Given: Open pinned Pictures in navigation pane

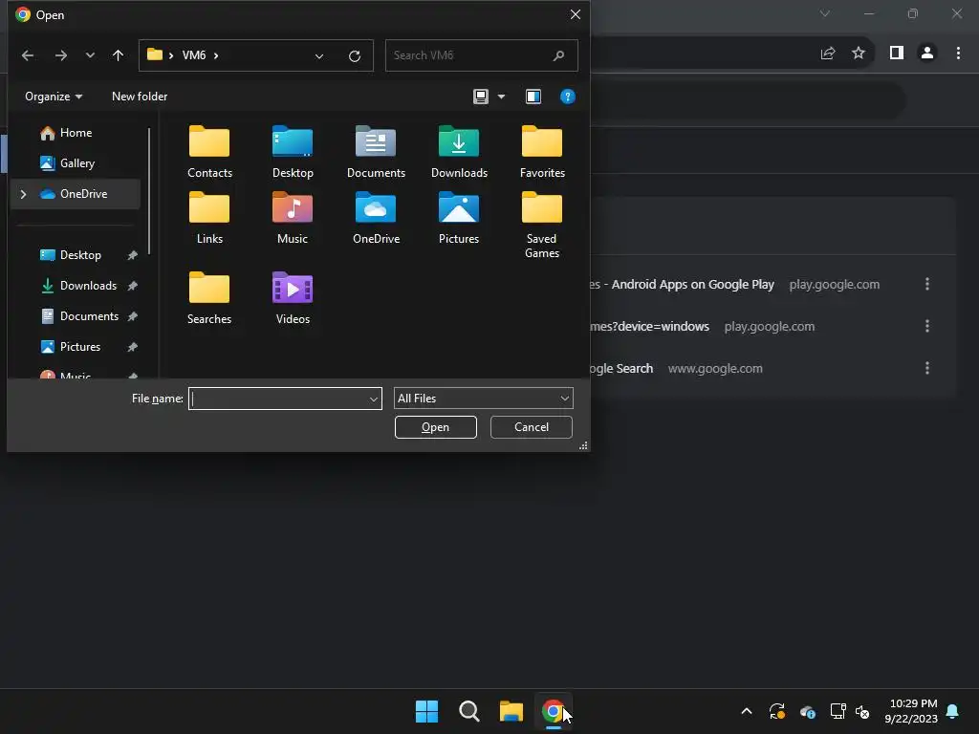Looking at the screenshot, I should tap(80, 347).
